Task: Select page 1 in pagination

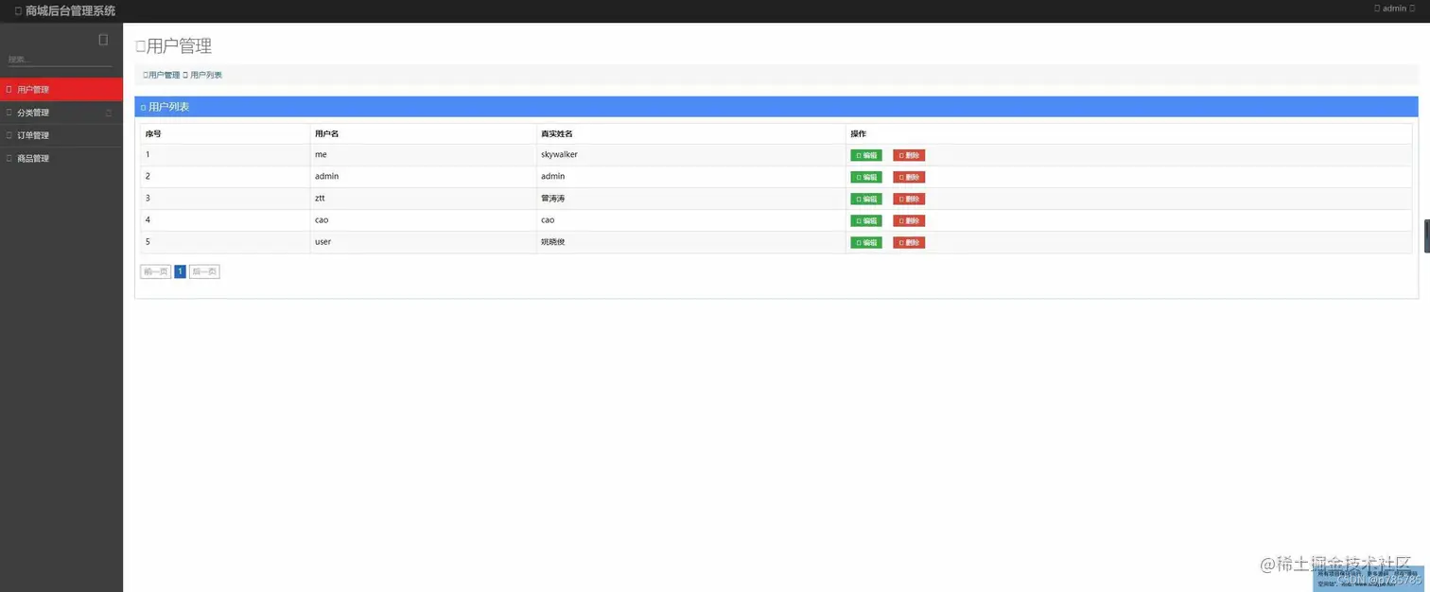Action: pos(180,271)
